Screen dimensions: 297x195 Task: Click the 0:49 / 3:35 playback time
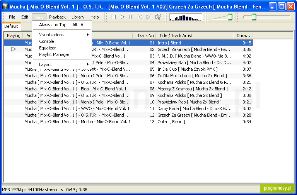point(77,190)
